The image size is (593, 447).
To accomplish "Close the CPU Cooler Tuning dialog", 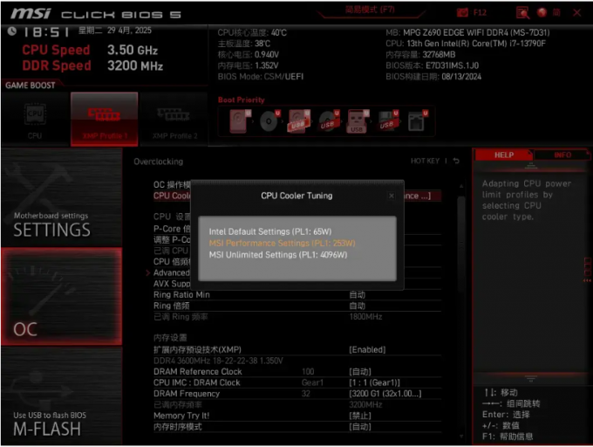I will (391, 196).
